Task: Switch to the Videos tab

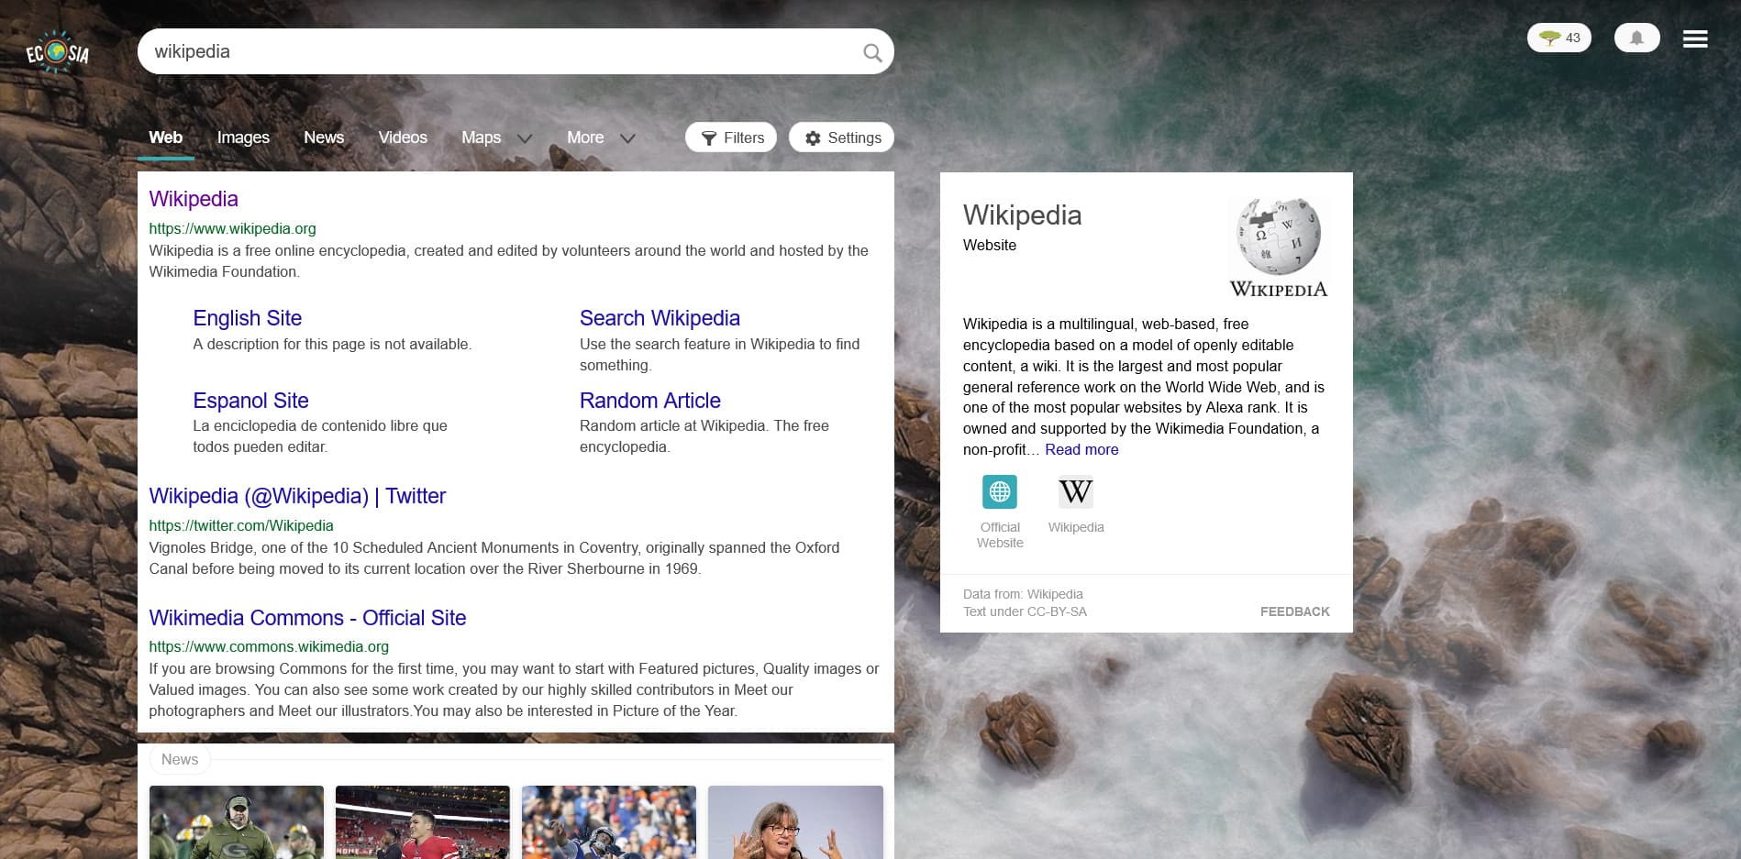Action: 403,138
